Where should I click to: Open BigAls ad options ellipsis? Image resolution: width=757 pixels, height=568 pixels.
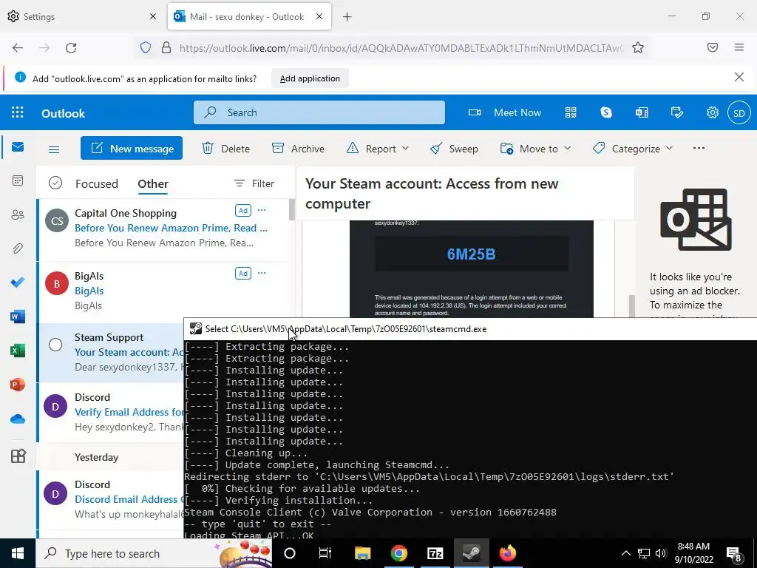pos(262,273)
